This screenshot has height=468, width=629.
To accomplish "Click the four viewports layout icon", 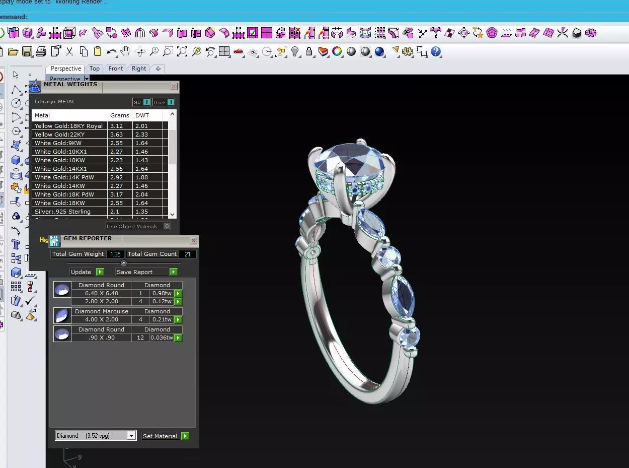I will click(224, 51).
